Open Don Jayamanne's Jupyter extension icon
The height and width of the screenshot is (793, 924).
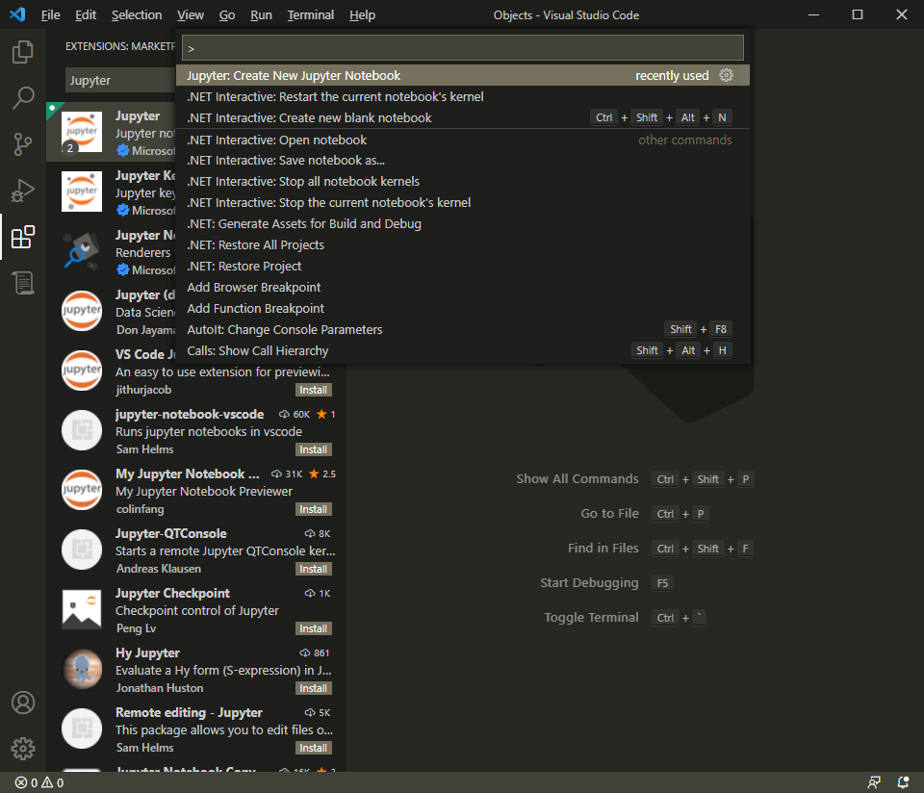click(82, 311)
